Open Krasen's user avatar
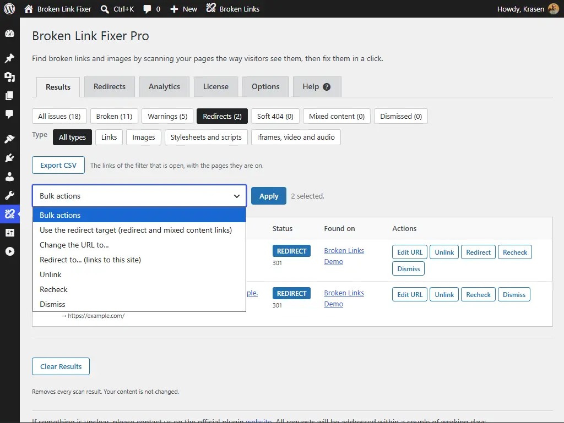Screen dimensions: 564x423 pos(553,9)
